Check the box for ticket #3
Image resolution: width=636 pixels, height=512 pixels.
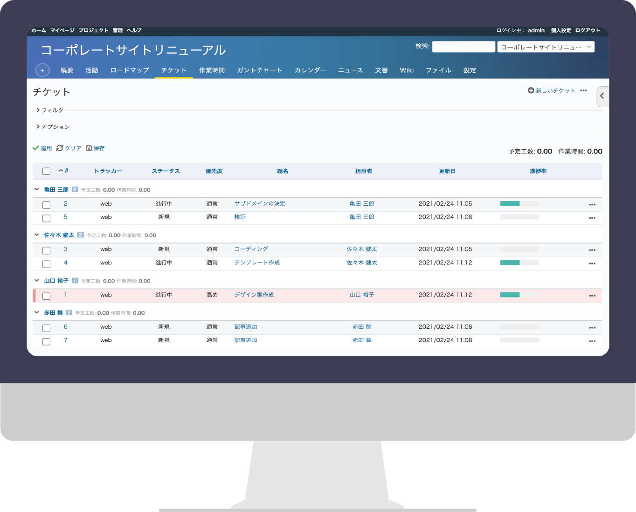click(x=46, y=250)
